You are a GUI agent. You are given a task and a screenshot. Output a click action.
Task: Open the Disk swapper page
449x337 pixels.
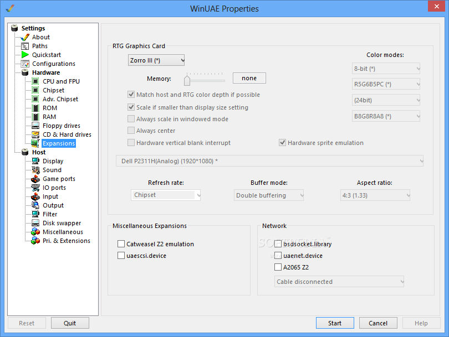point(62,223)
